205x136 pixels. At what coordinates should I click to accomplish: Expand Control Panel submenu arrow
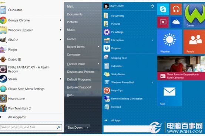(98, 64)
